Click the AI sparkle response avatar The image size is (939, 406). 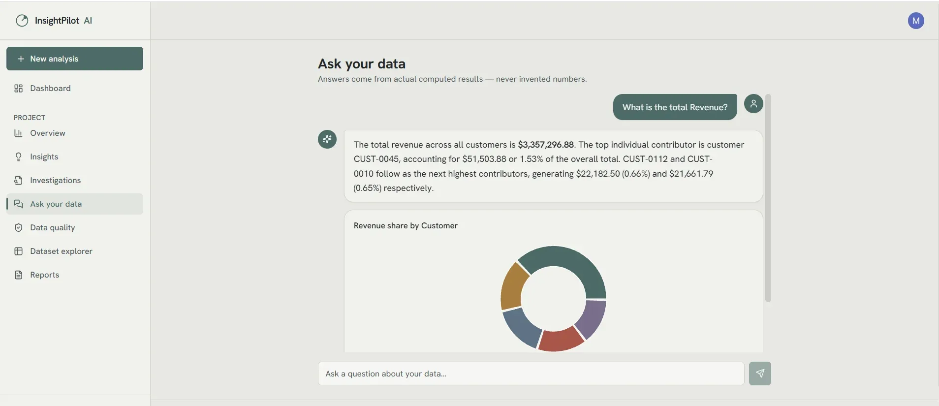coord(327,139)
